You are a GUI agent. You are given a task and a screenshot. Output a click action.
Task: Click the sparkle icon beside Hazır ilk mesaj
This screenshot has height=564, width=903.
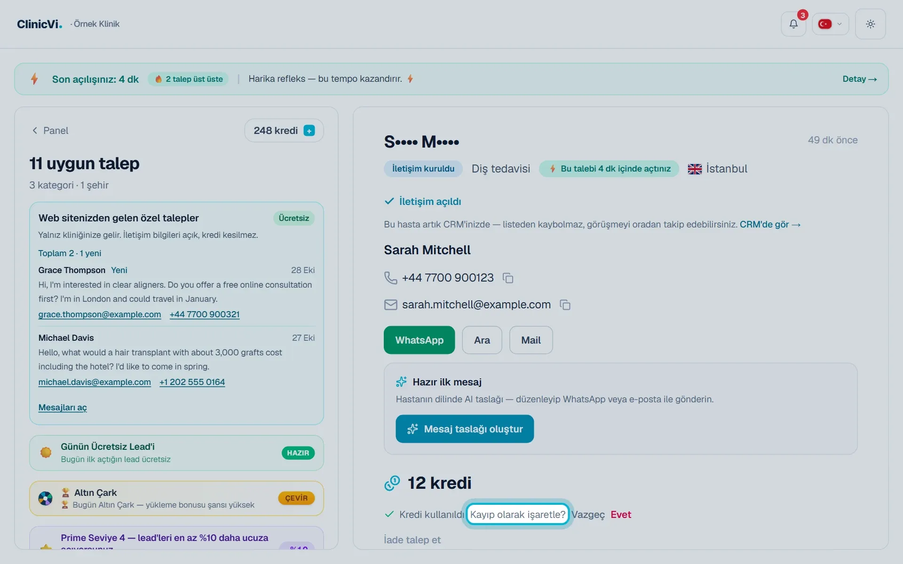click(401, 382)
